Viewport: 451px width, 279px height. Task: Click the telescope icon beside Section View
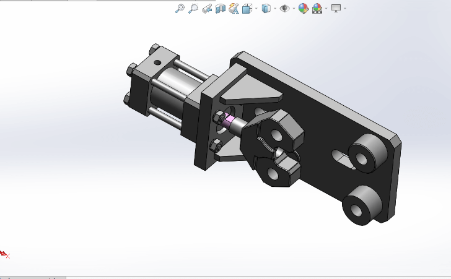[234, 8]
